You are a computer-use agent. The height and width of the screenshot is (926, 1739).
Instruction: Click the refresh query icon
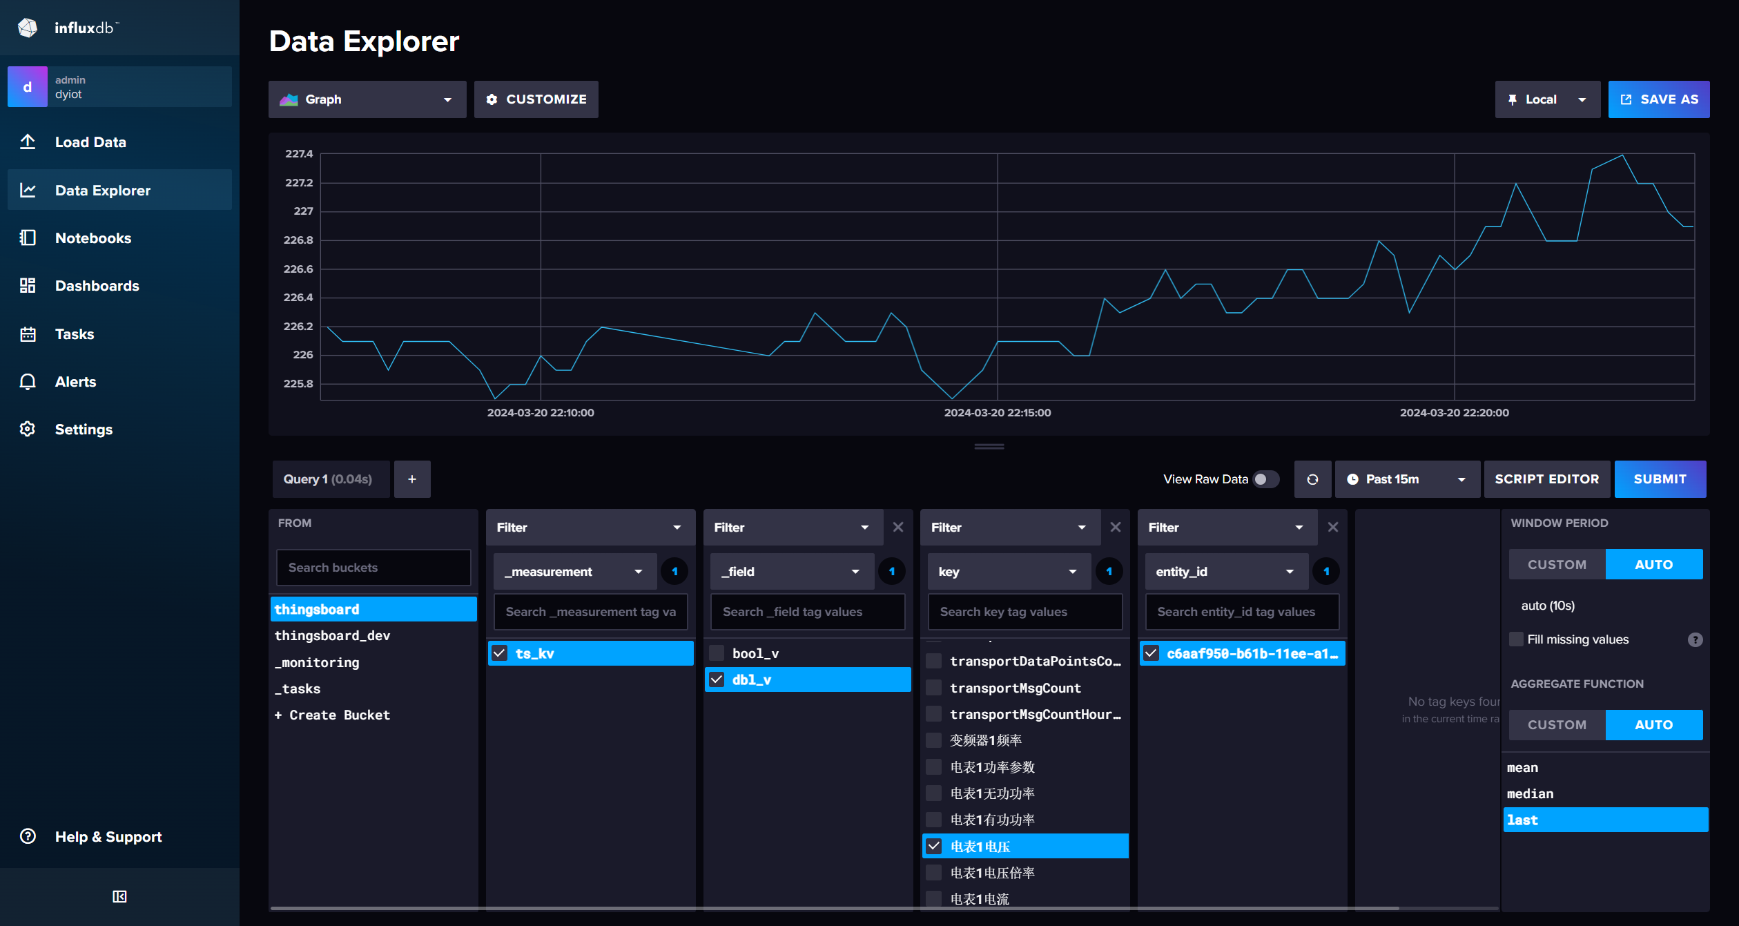[1312, 479]
